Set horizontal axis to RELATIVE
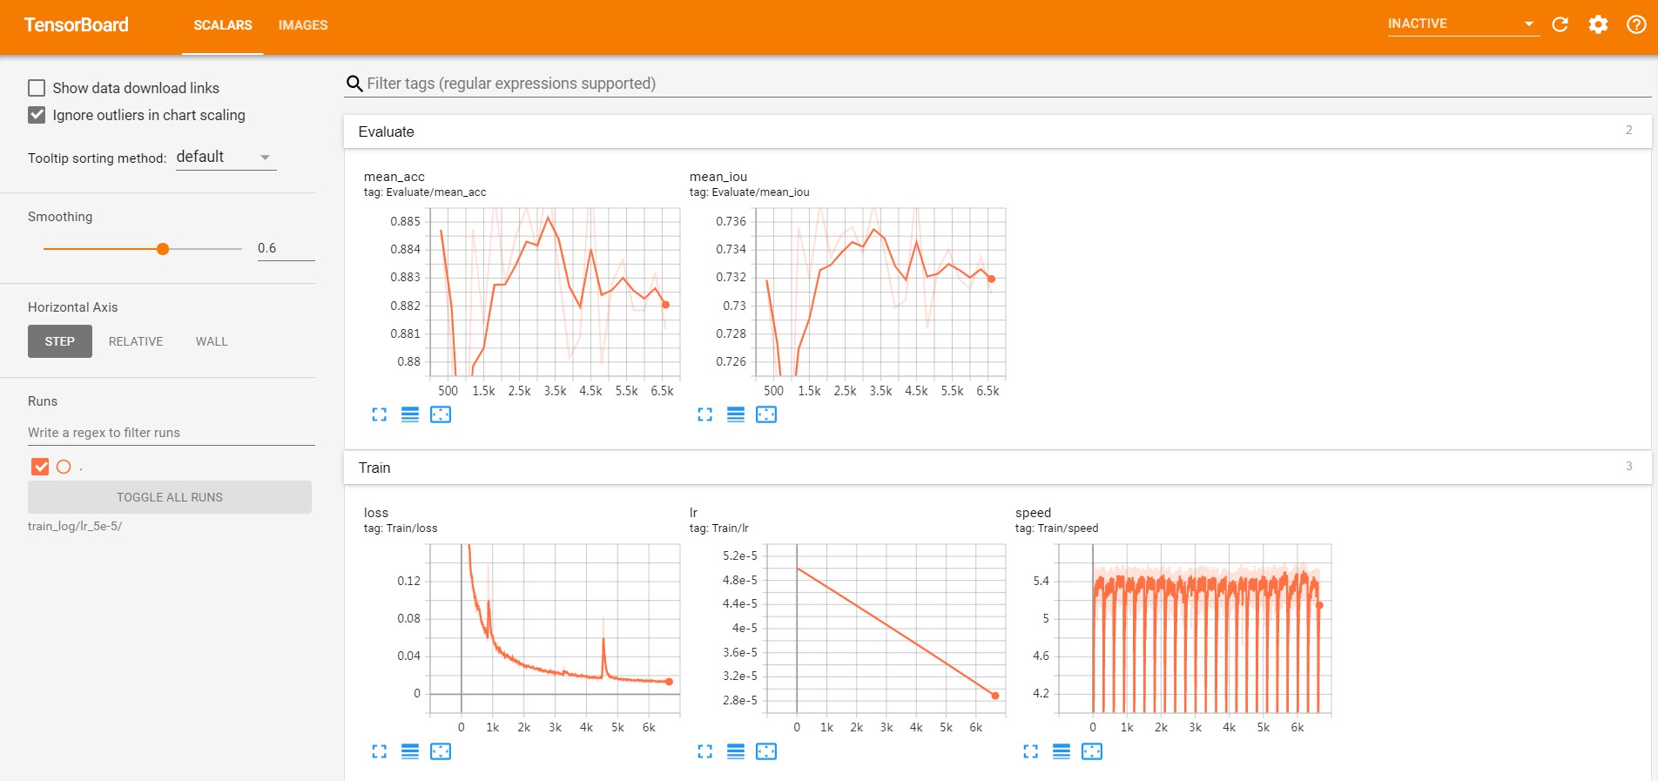 pyautogui.click(x=136, y=341)
